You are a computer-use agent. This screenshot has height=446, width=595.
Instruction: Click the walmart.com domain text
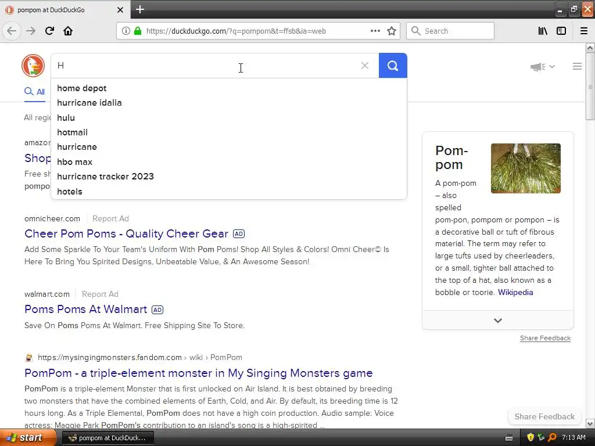pos(47,294)
